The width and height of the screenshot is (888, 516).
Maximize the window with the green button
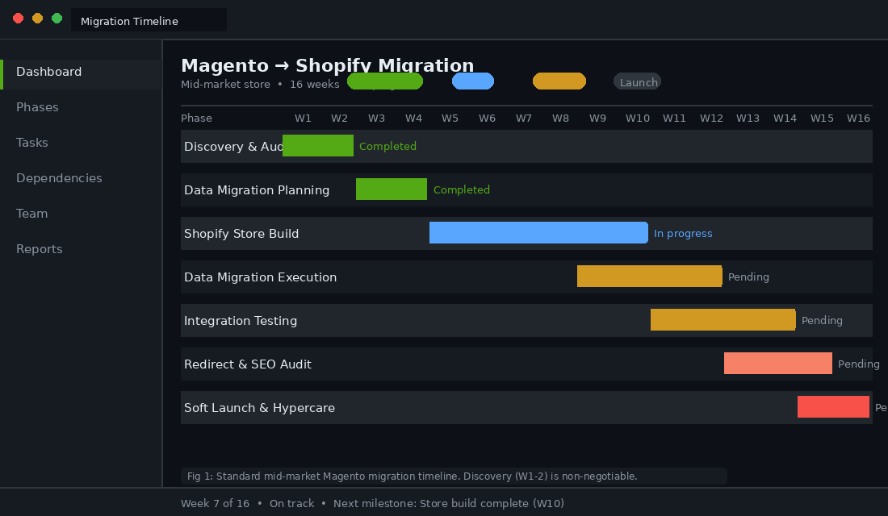point(57,19)
